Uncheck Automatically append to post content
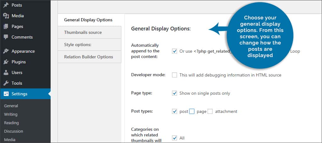The image size is (322, 143). point(174,51)
